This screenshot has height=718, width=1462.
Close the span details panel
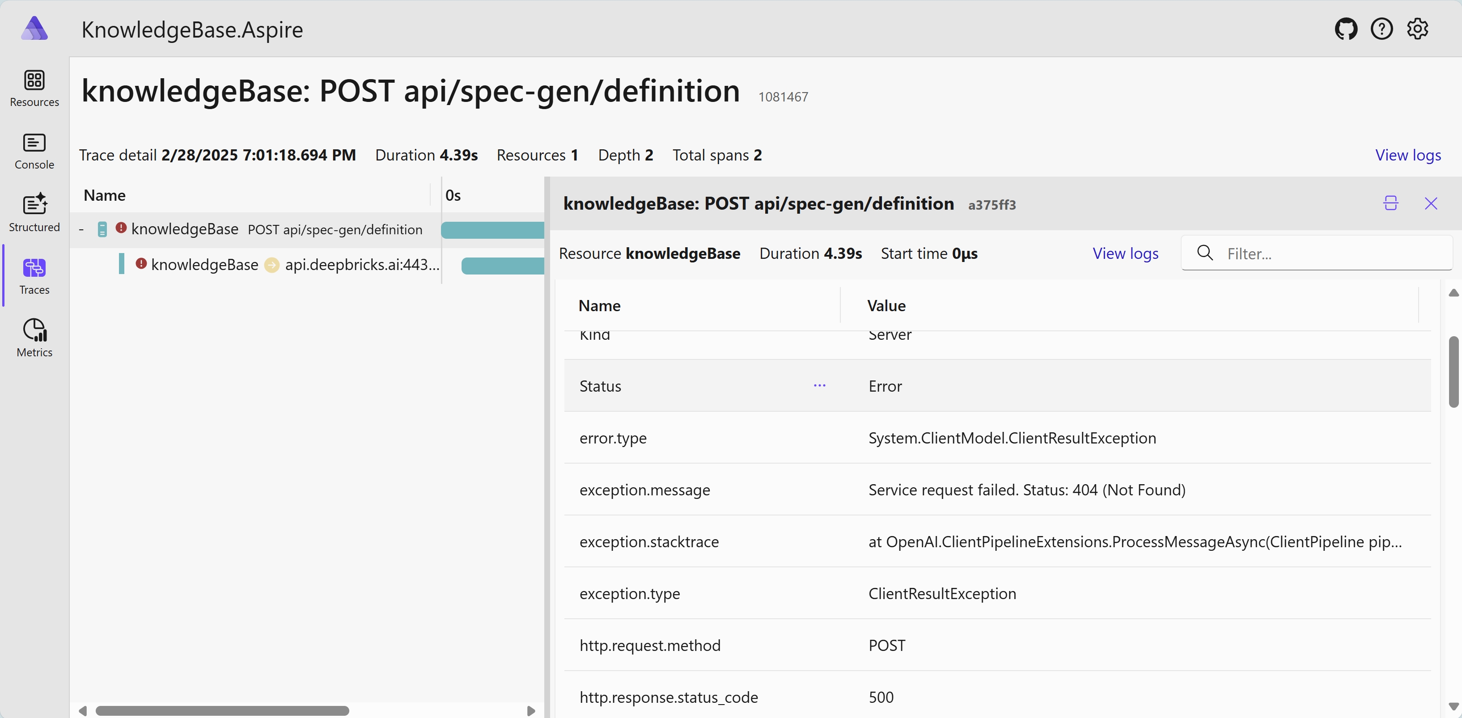tap(1431, 203)
